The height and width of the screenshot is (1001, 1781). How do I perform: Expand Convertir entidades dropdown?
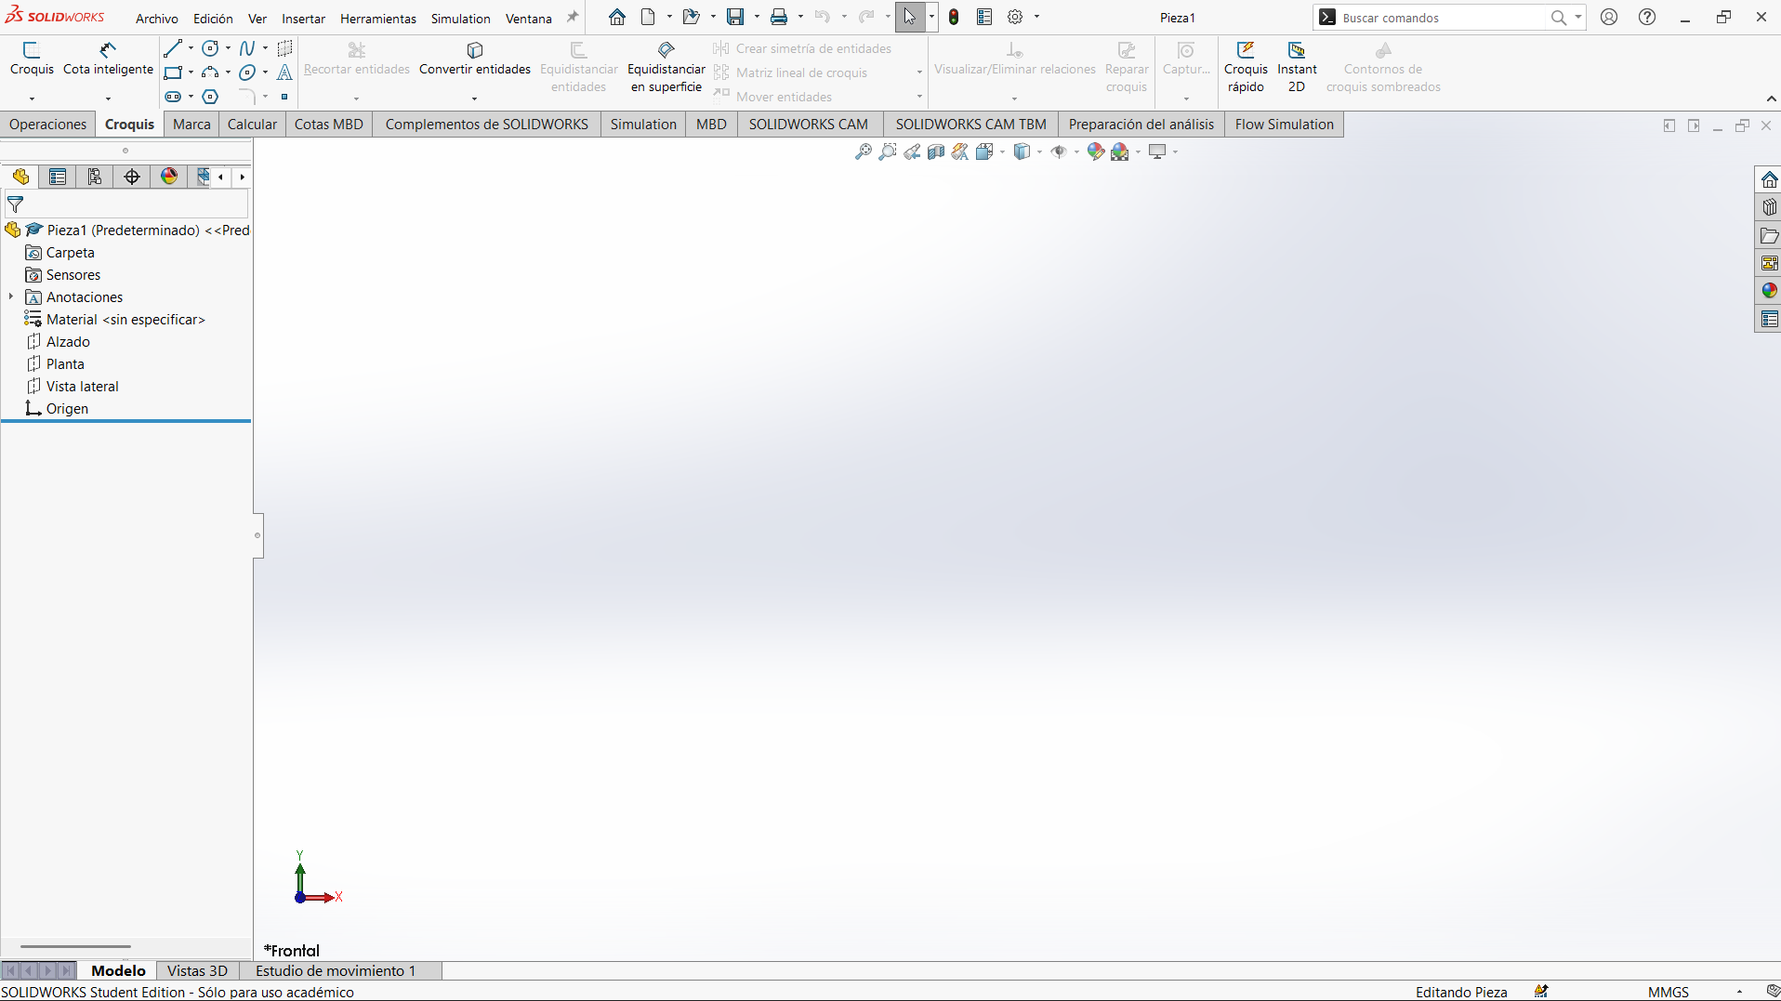474,99
